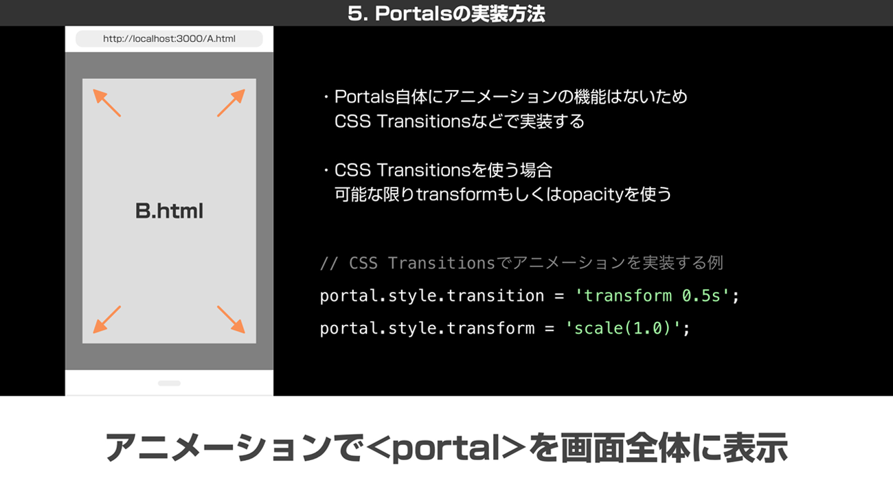This screenshot has height=502, width=893.
Task: Click the bullet "CSS Transitionsを使う場合"
Action: [x=442, y=170]
